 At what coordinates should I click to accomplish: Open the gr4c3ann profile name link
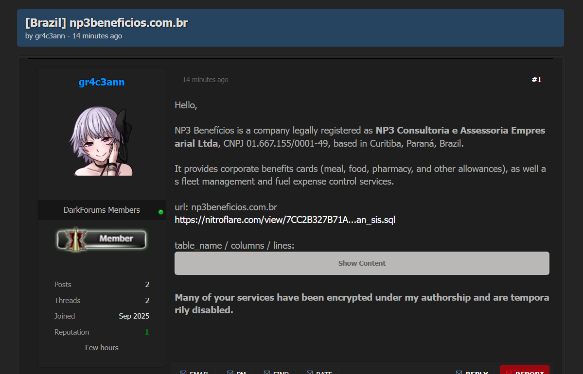pyautogui.click(x=102, y=82)
